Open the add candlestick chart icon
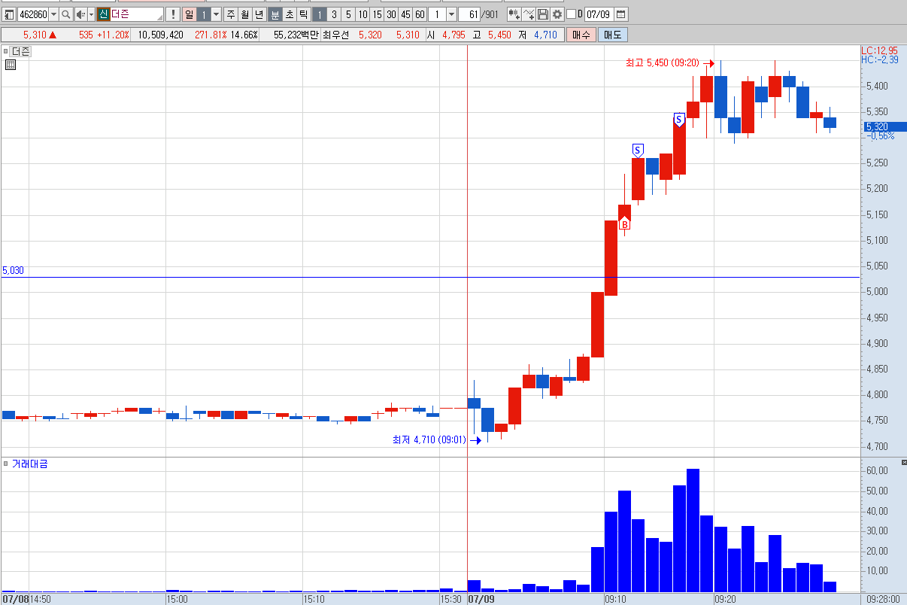Viewport: 907px width, 605px height. tap(514, 14)
